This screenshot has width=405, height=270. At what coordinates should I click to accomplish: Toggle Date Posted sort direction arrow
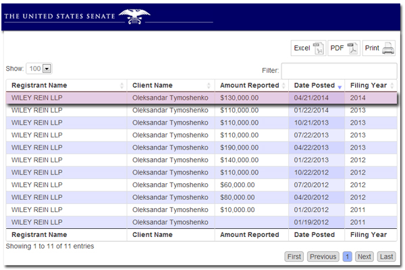click(x=340, y=86)
